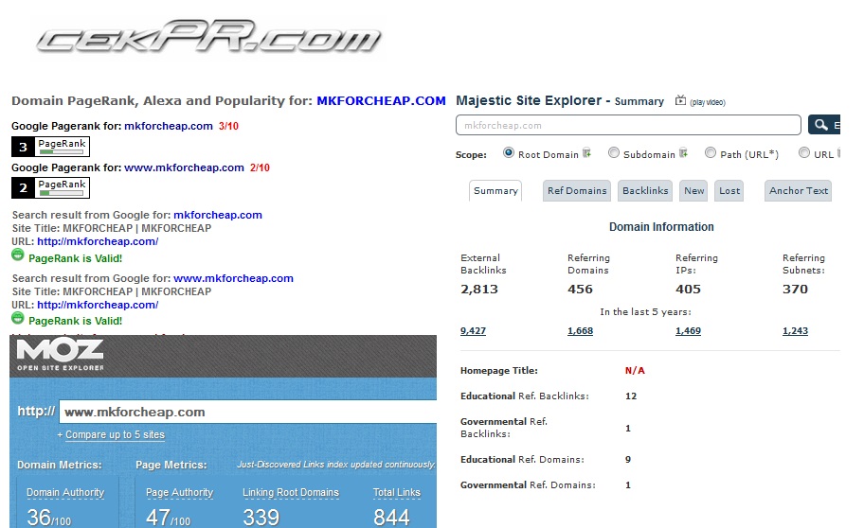Select the Path (URL*) scope radio

click(711, 152)
